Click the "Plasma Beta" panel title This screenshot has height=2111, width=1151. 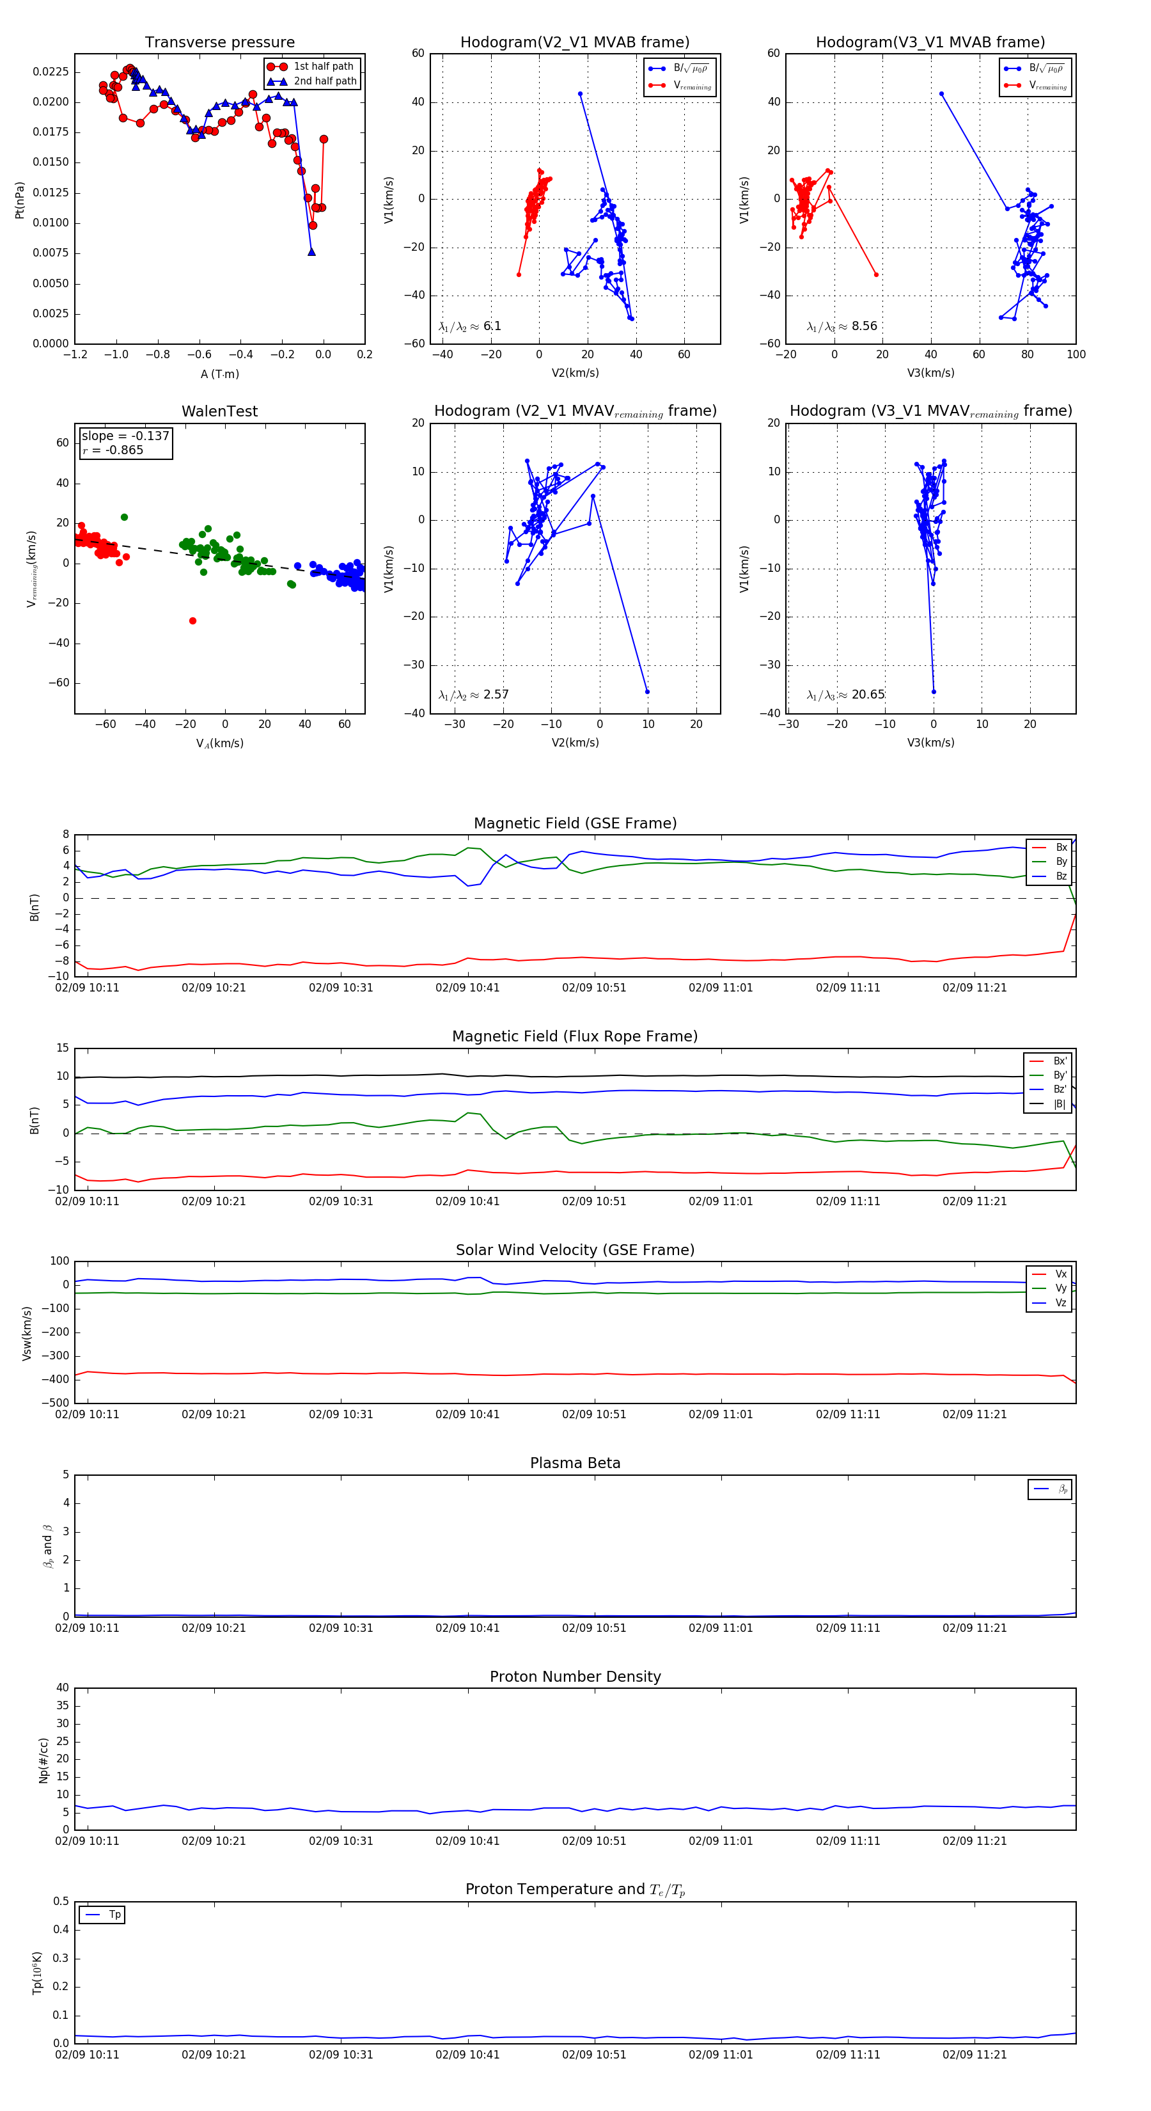[x=575, y=1463]
